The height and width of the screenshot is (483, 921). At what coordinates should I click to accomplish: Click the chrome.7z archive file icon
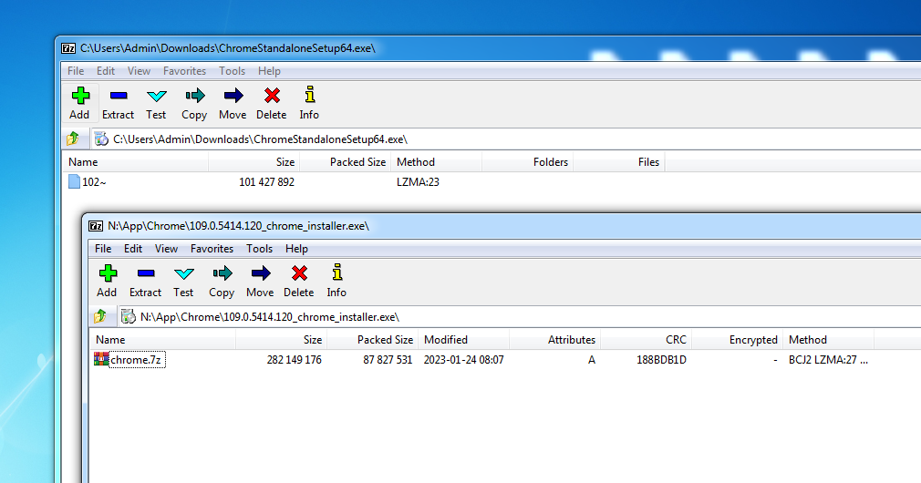(101, 359)
